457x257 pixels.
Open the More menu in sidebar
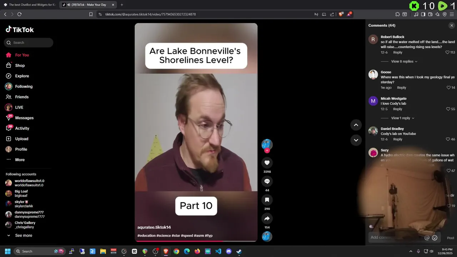[x=20, y=160]
